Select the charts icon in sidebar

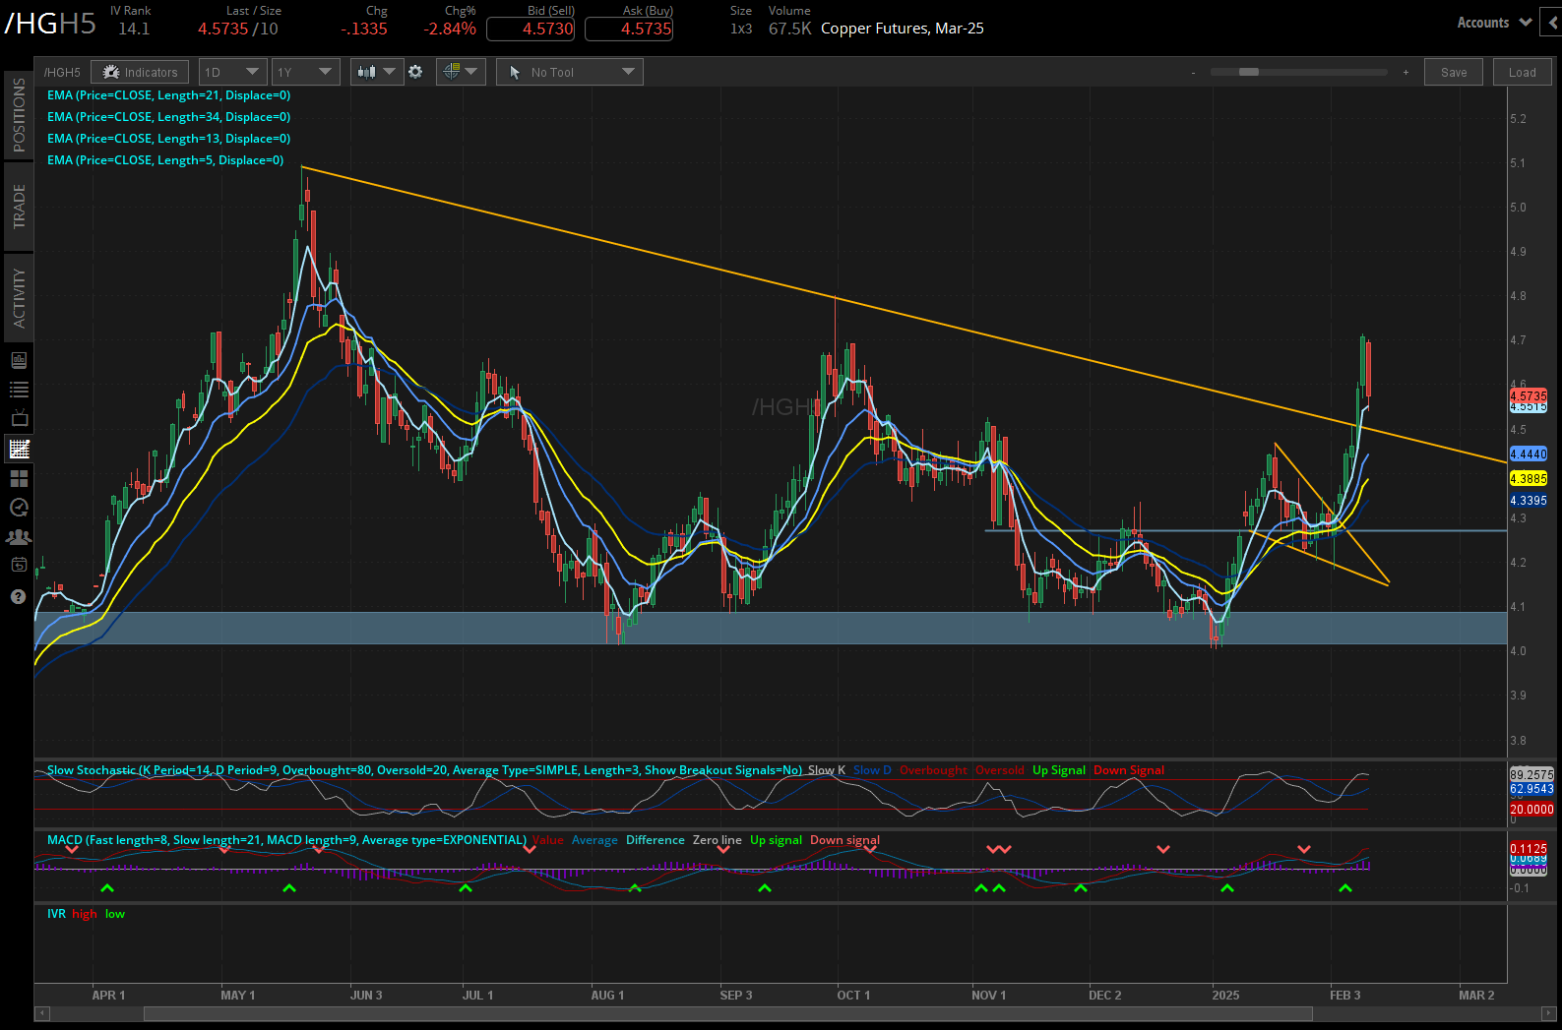tap(19, 449)
